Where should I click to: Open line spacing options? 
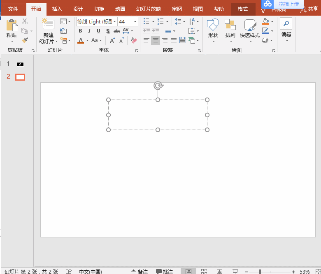(x=178, y=21)
